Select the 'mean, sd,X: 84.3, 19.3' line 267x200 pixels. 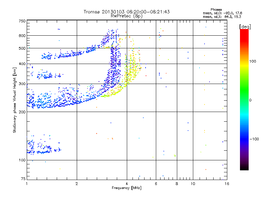222,17
